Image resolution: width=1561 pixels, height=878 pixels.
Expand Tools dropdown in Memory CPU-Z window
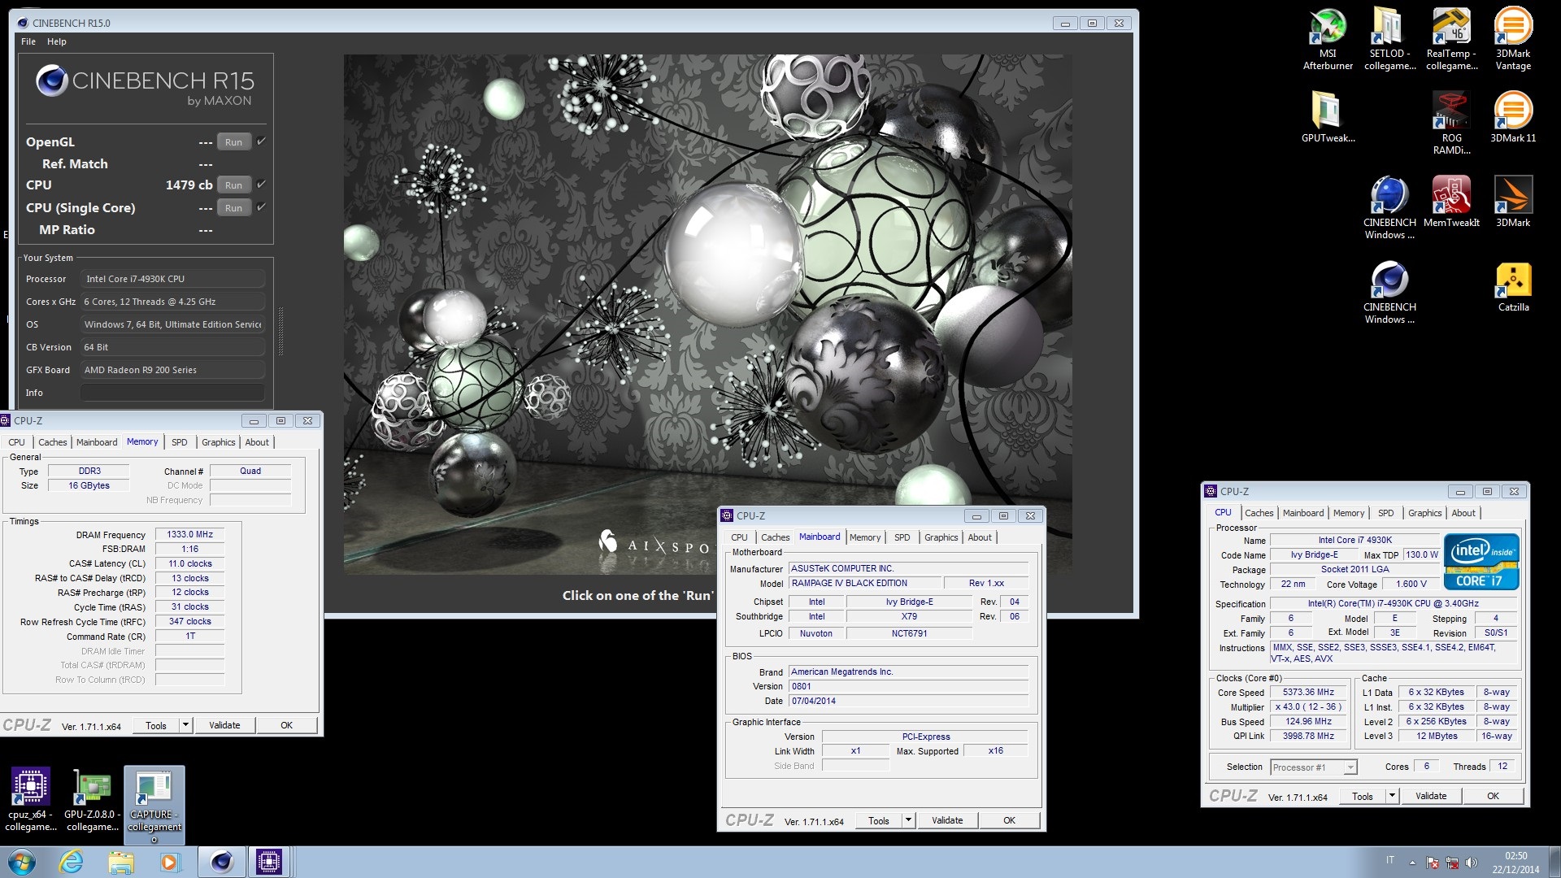186,725
